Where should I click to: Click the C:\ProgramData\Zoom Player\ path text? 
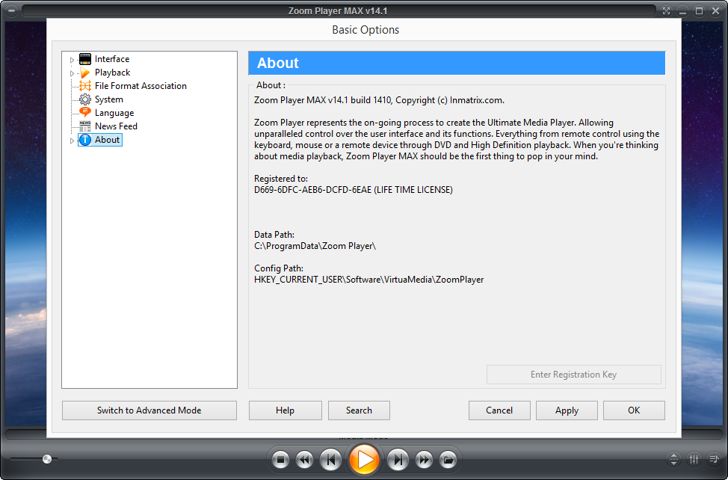[x=315, y=246]
